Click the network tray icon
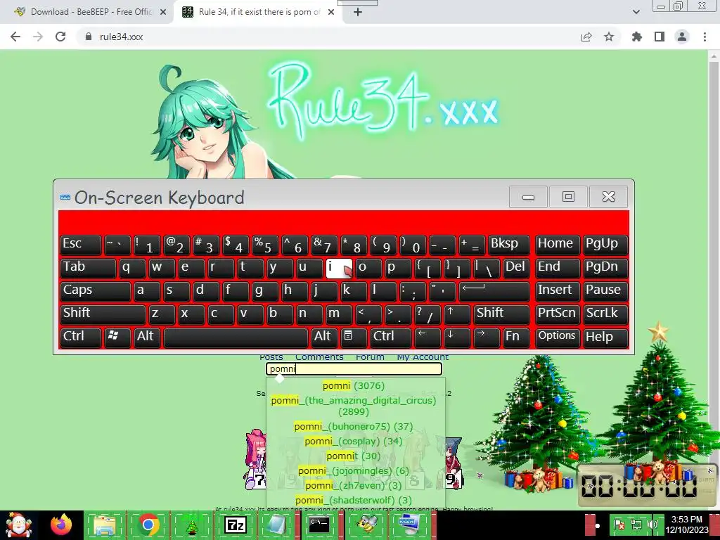The image size is (720, 540). (x=636, y=525)
